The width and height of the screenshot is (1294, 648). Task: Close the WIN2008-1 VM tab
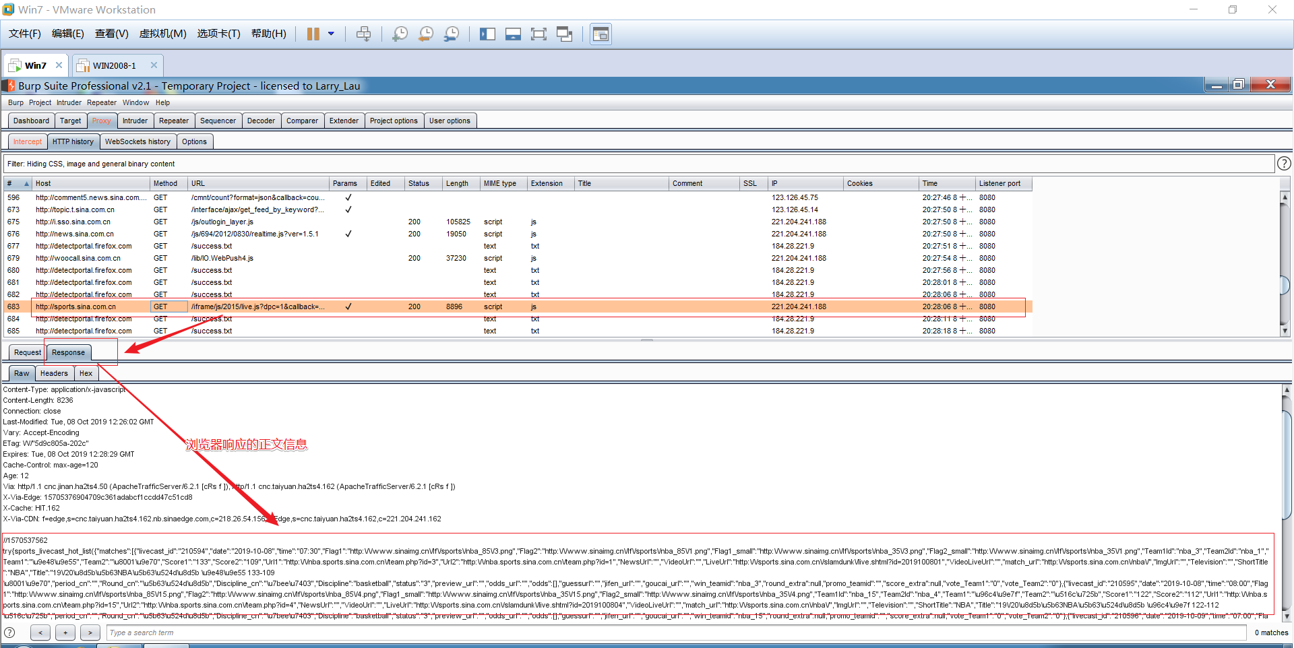click(x=154, y=65)
